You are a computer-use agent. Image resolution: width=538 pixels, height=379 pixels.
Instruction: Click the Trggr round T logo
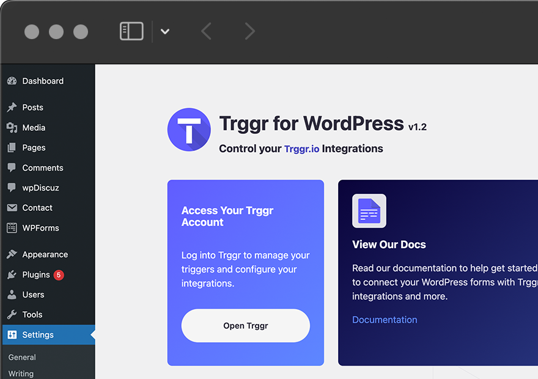click(x=189, y=130)
